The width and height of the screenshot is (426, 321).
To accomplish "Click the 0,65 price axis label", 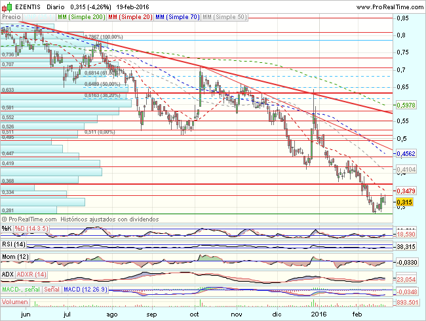I will coord(402,87).
